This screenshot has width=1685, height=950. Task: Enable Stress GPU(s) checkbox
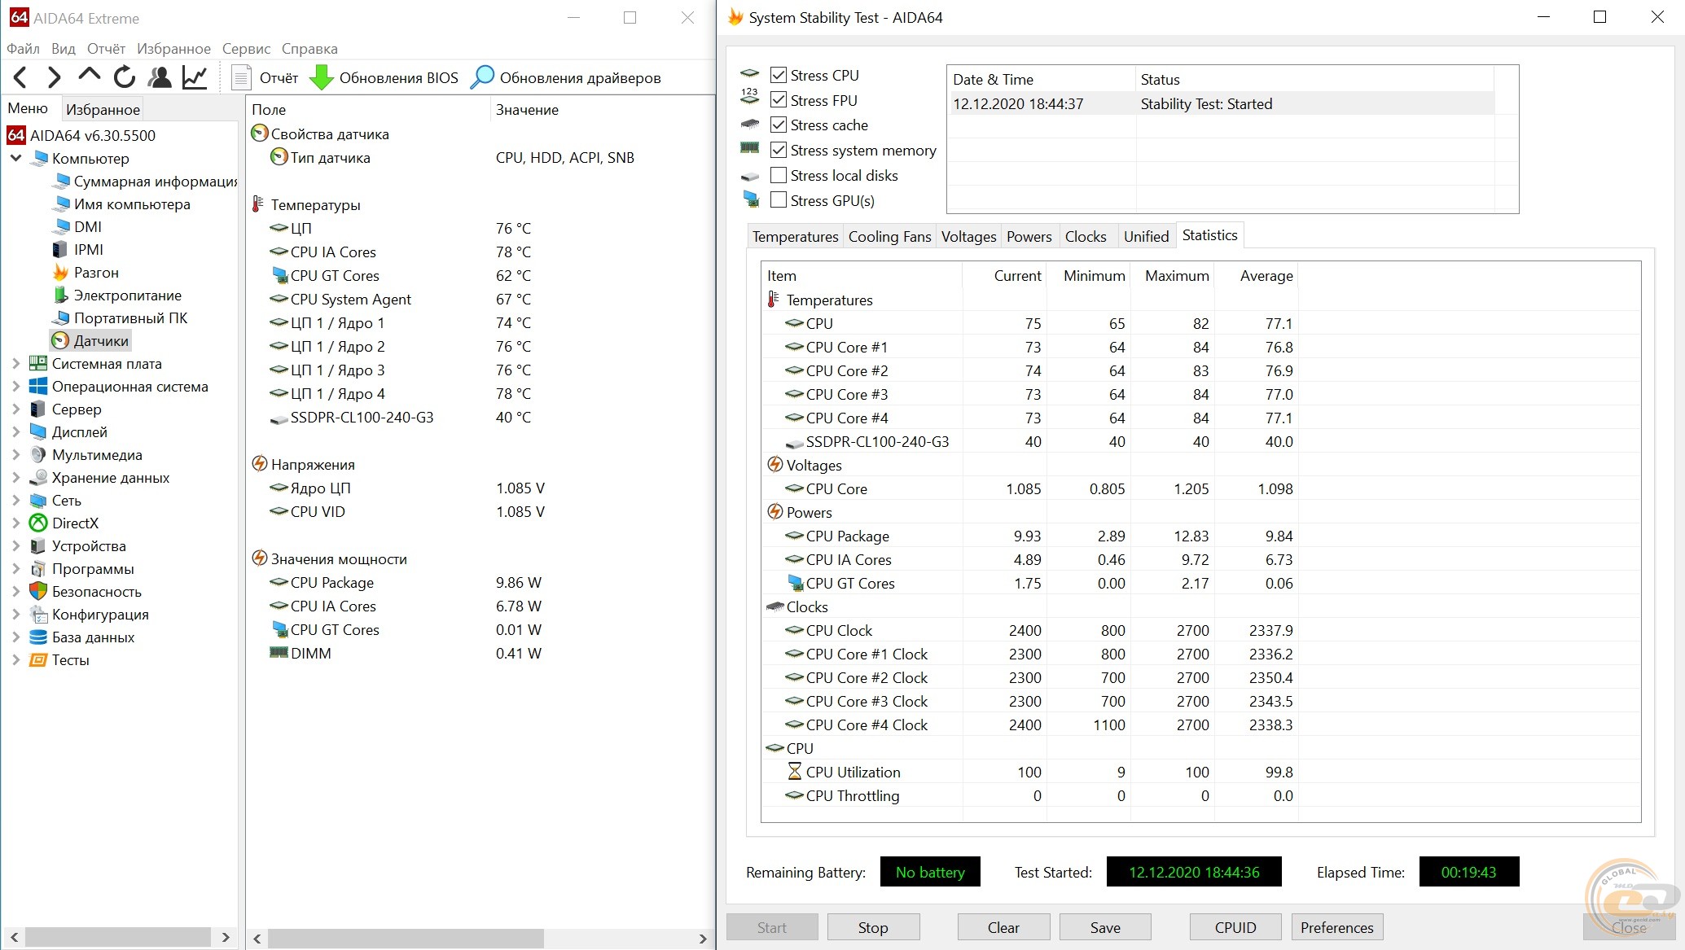[x=779, y=200]
